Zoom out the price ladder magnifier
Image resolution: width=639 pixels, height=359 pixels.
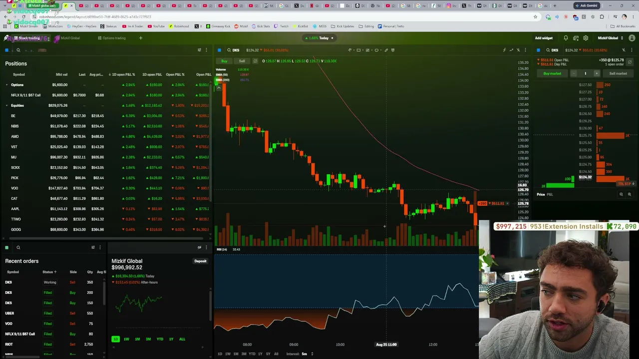[x=621, y=194]
